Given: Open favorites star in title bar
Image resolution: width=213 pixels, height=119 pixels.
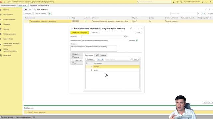Looking at the screenshot, I should [x=181, y=2].
